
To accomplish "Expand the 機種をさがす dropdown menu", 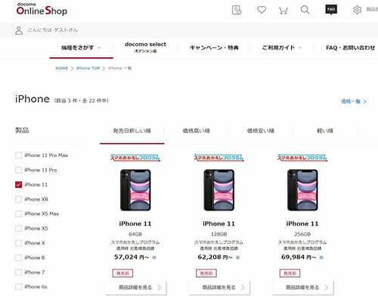I will point(81,48).
